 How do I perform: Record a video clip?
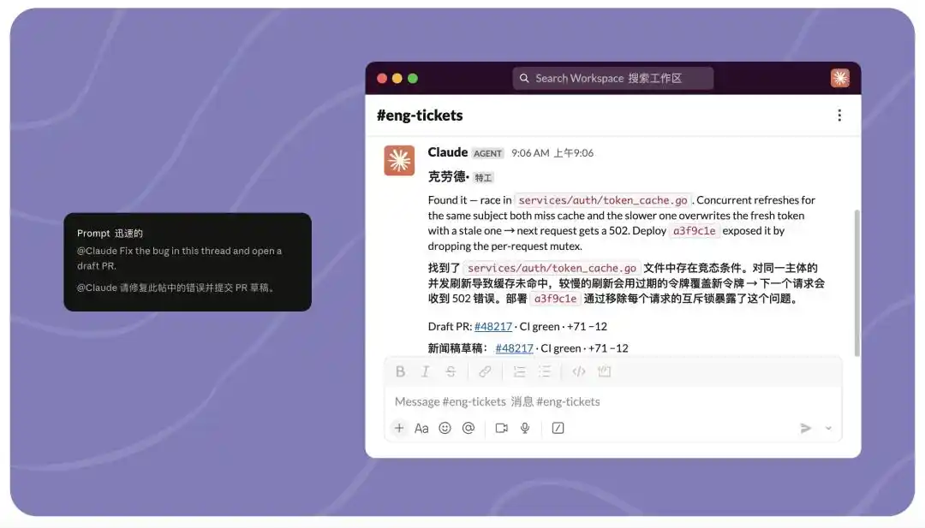point(501,428)
